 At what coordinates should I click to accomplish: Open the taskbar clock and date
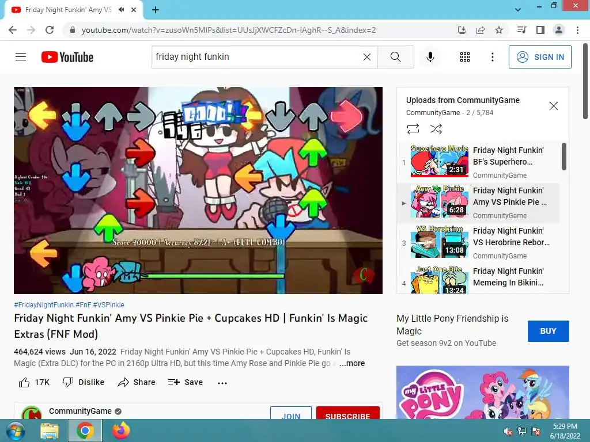[x=565, y=431]
